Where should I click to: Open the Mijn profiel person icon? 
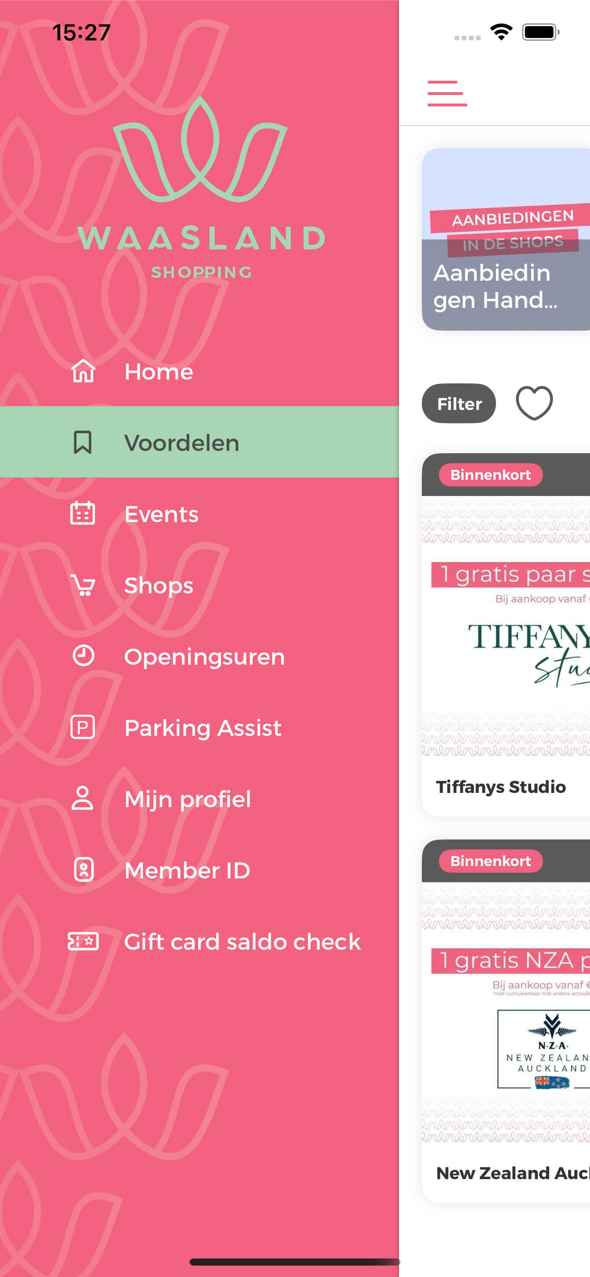tap(82, 798)
